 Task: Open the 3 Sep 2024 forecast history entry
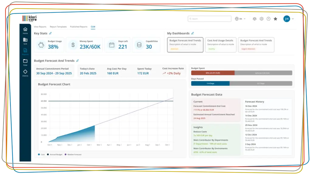267,147
